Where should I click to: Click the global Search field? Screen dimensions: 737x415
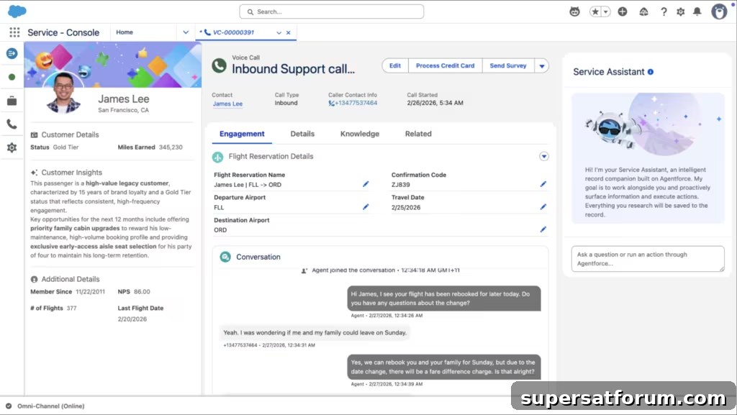[x=331, y=12]
